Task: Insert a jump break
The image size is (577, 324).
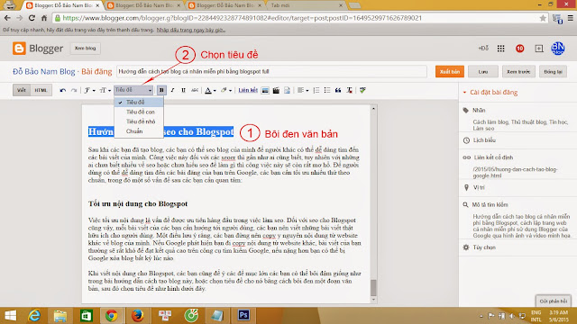Action: 287,90
